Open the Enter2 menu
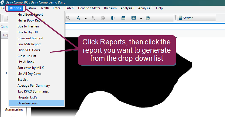Viewport: 225px width, 120px height. click(70, 8)
